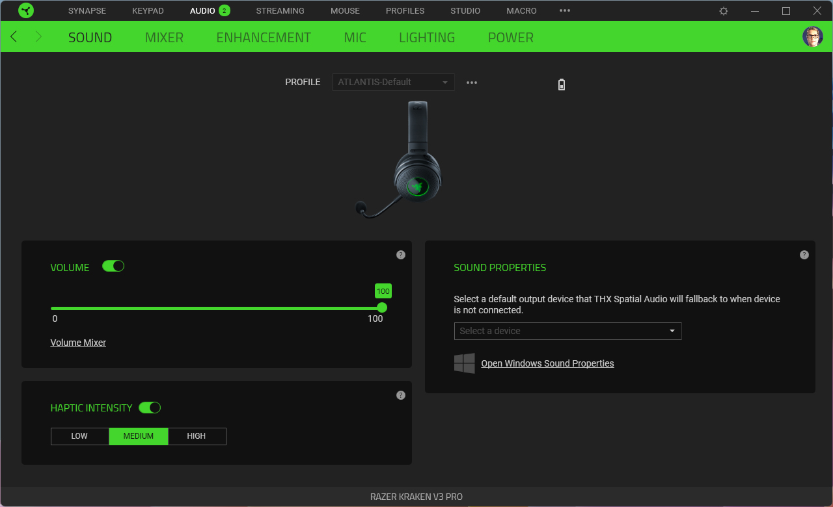Click the Windows logo icon

tap(465, 363)
